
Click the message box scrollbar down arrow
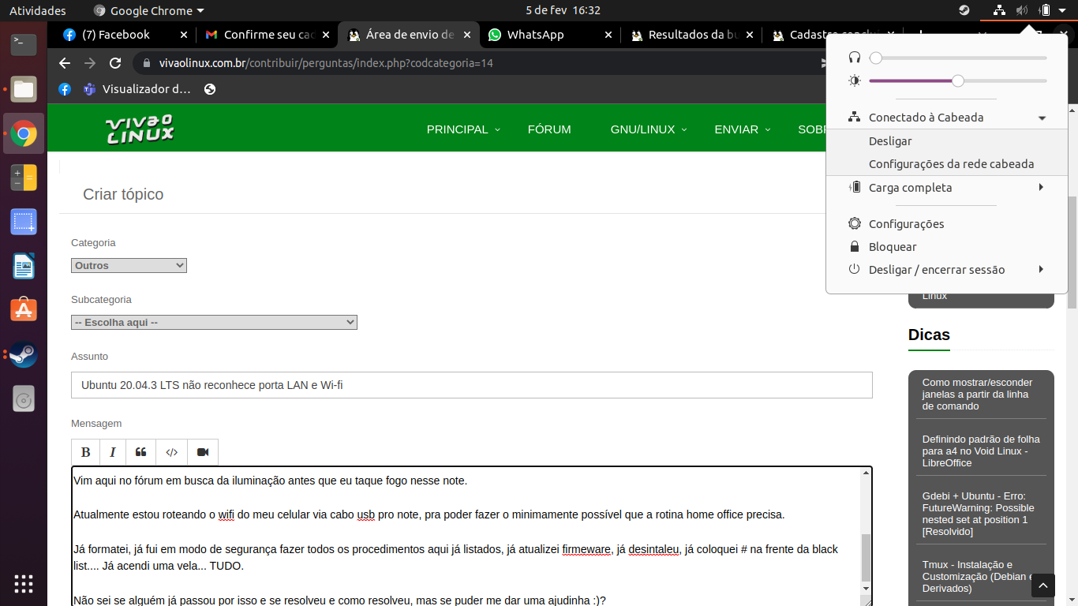coord(866,588)
